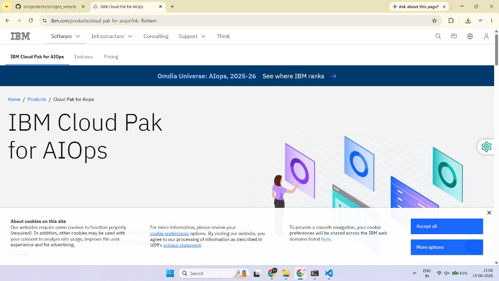Go to Products breadcrumb

[37, 100]
